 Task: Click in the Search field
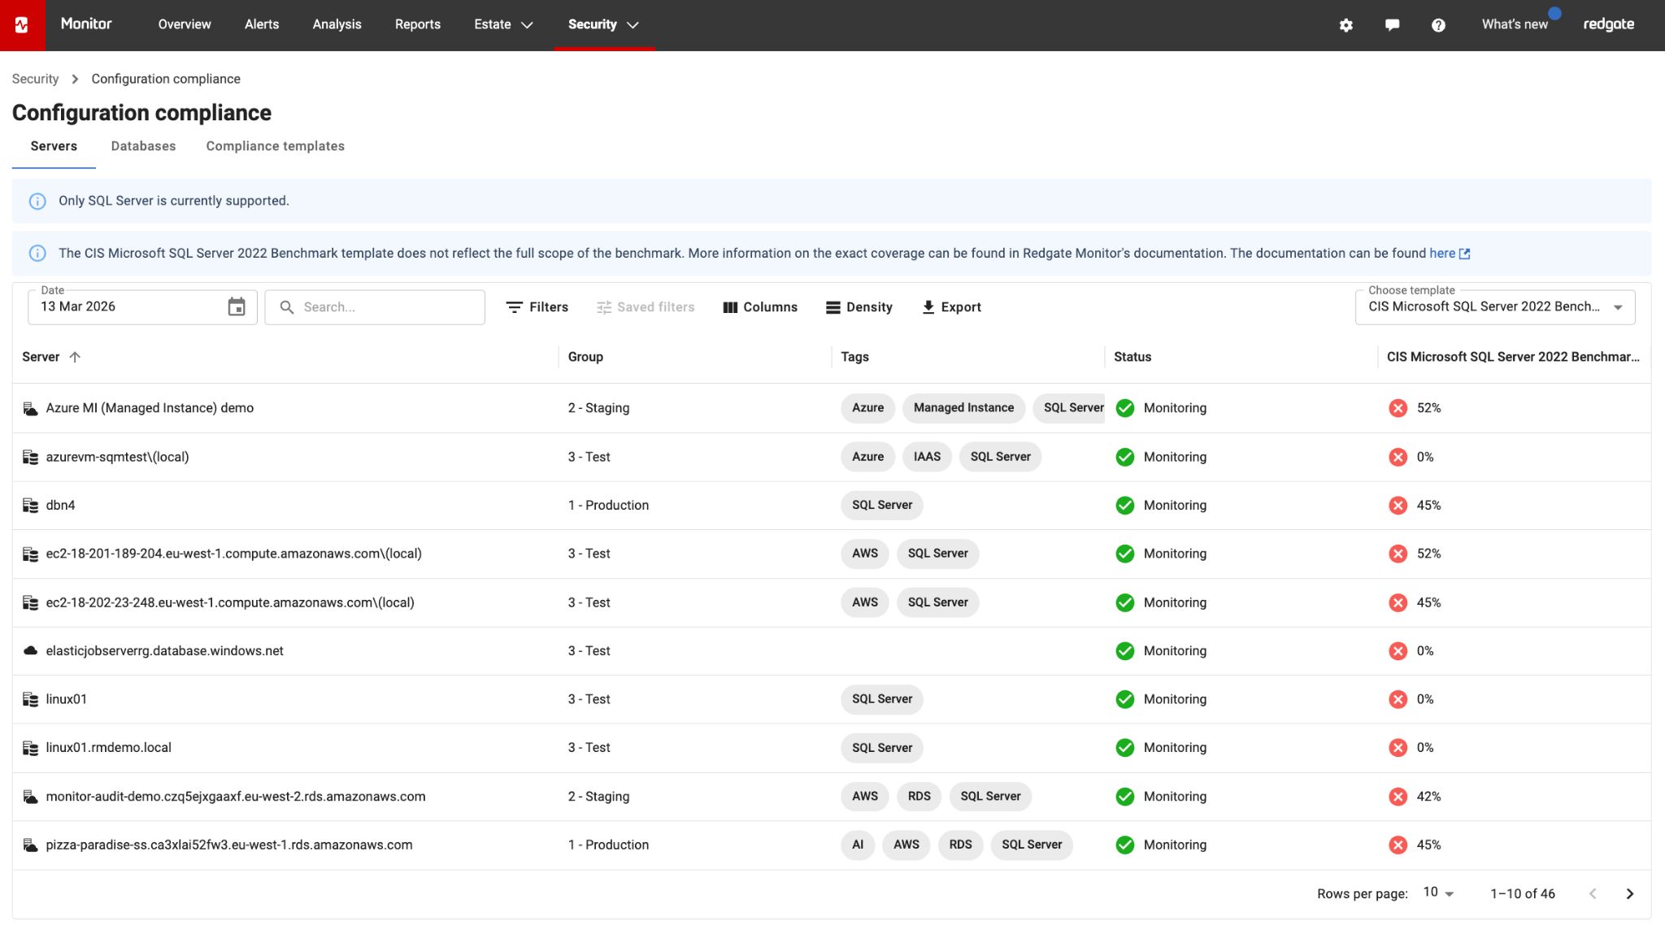pyautogui.click(x=374, y=306)
